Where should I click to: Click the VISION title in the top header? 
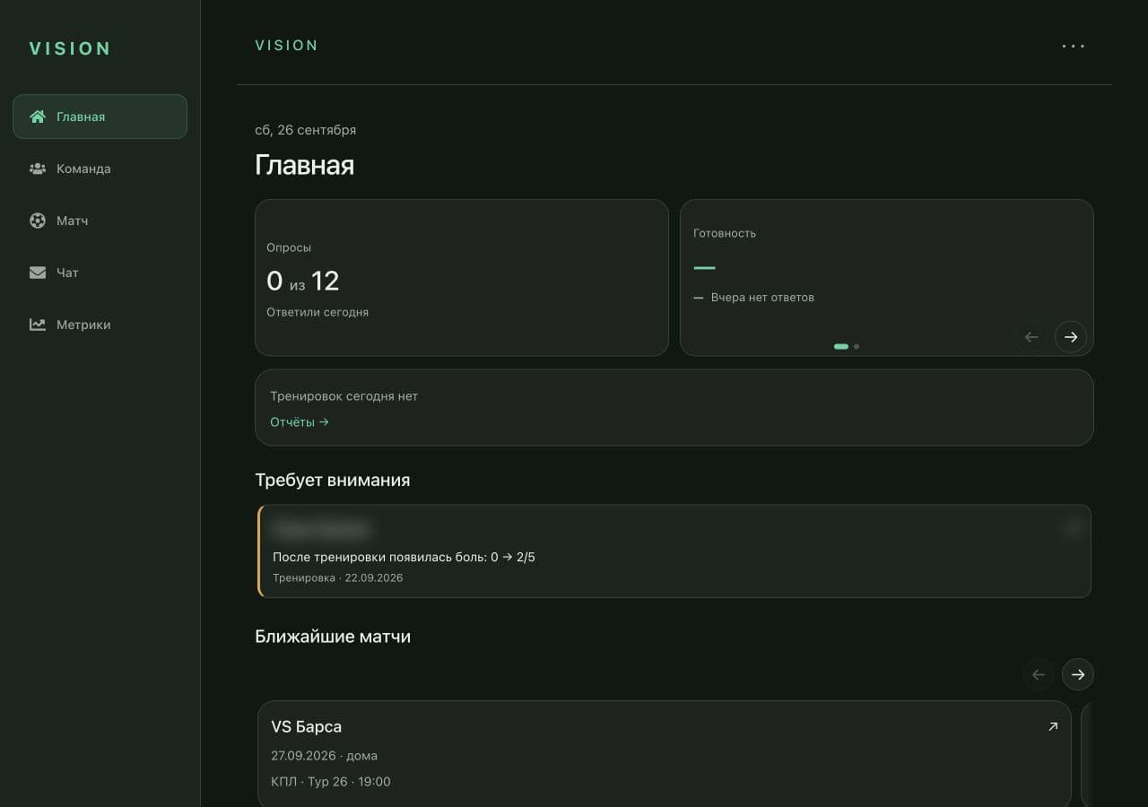coord(287,46)
